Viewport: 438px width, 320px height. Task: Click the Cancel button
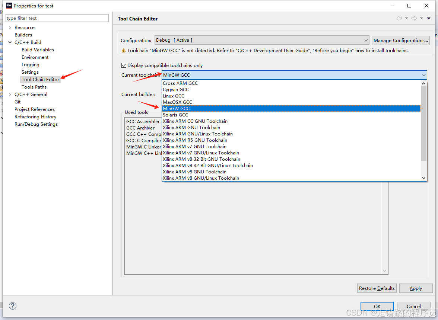pyautogui.click(x=413, y=306)
